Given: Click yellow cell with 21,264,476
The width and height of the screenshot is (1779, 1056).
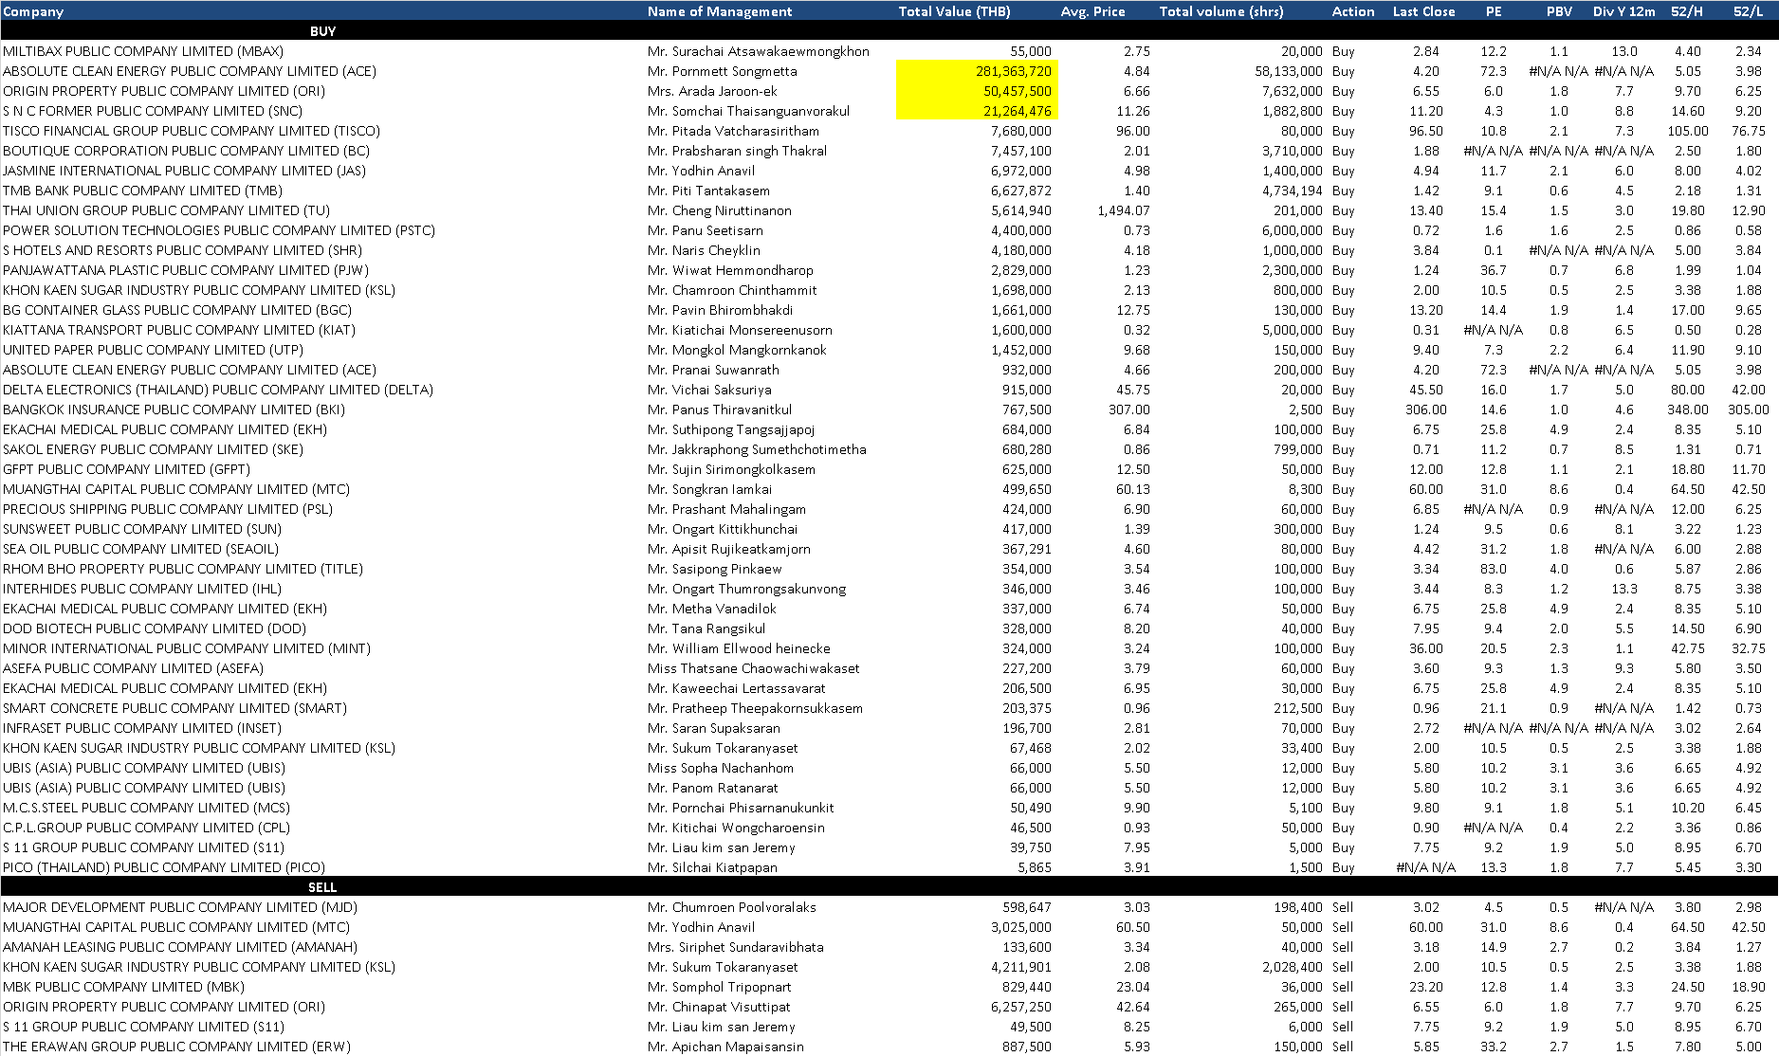Looking at the screenshot, I should [x=975, y=111].
